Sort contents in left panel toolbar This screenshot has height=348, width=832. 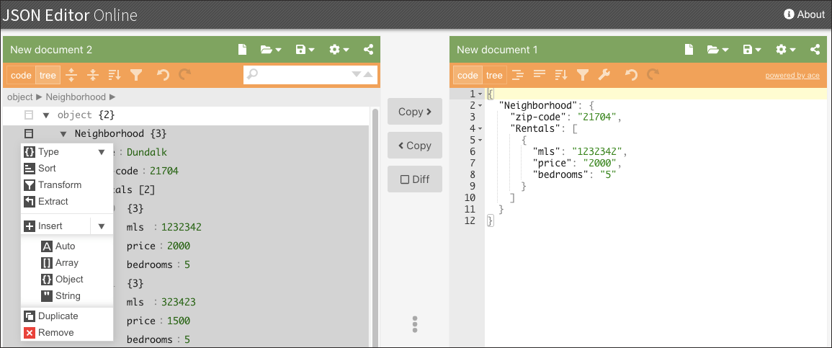pyautogui.click(x=115, y=76)
